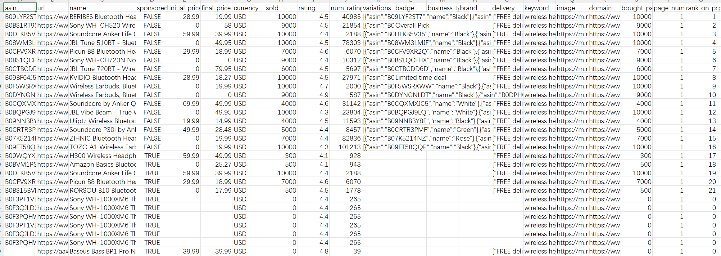Viewport: 721px width, 256px height.
Task: Select the 'delivery' header cell
Action: click(x=507, y=8)
